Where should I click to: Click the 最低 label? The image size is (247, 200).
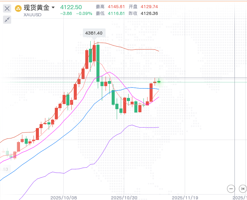(x=100, y=14)
